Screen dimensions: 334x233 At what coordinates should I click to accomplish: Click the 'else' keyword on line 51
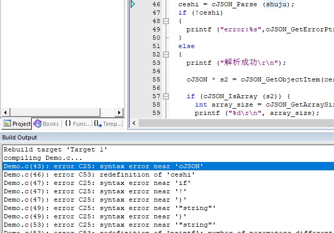[187, 46]
